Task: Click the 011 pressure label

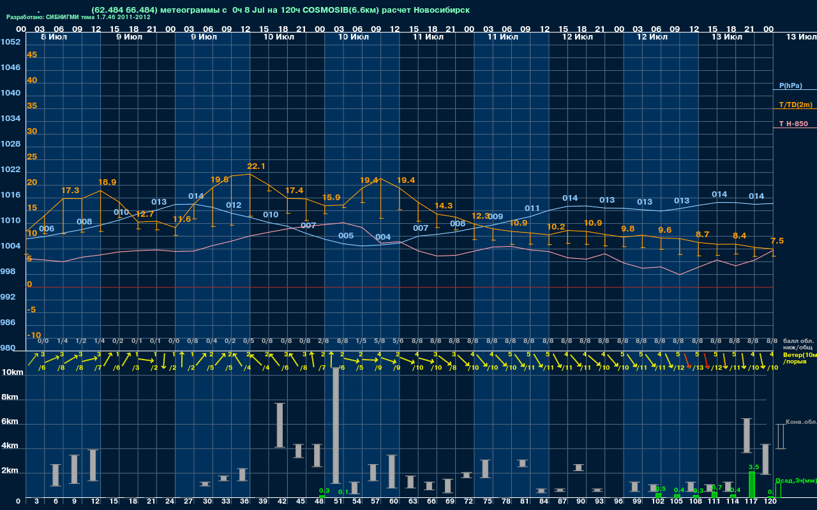Action: [532, 208]
